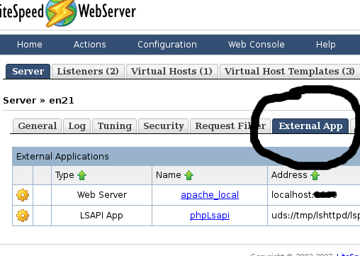This screenshot has width=360, height=256.
Task: Open the General sub-tab
Action: (38, 126)
